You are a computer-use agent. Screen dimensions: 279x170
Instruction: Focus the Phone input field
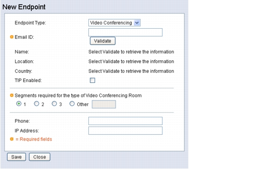pos(125,121)
